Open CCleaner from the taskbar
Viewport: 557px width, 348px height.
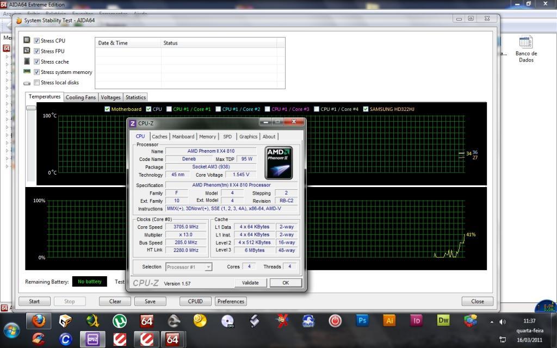(x=39, y=339)
